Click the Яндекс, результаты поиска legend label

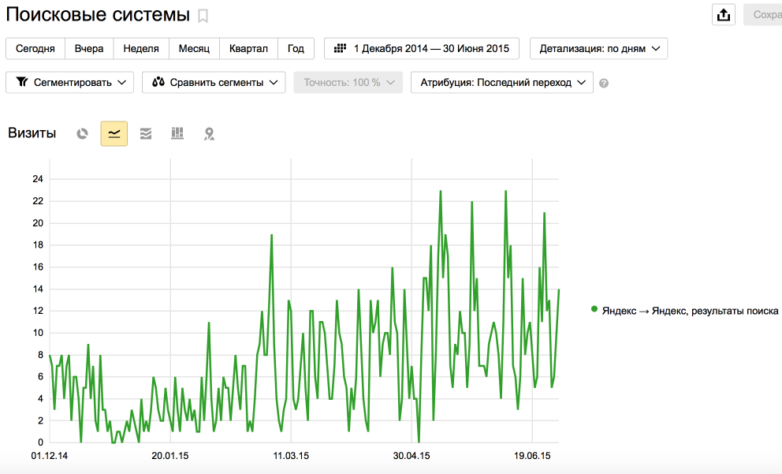click(690, 311)
